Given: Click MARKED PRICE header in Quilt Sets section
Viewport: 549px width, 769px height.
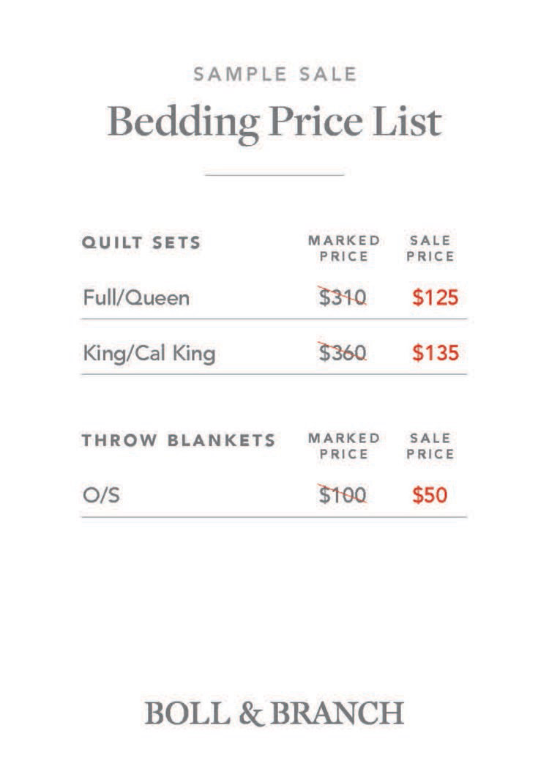Looking at the screenshot, I should click(x=344, y=248).
